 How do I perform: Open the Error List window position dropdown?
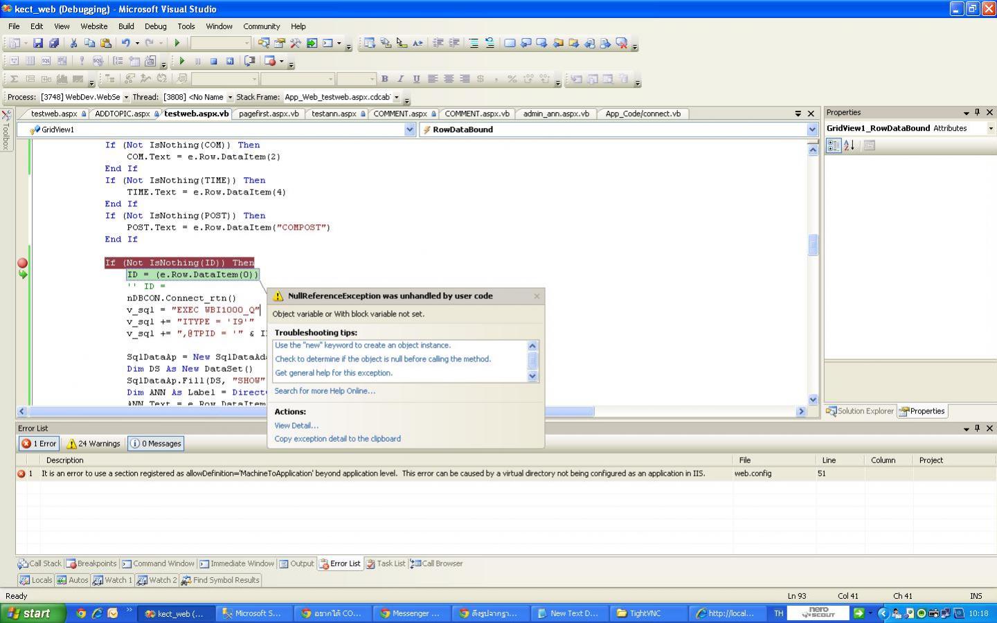tap(966, 428)
